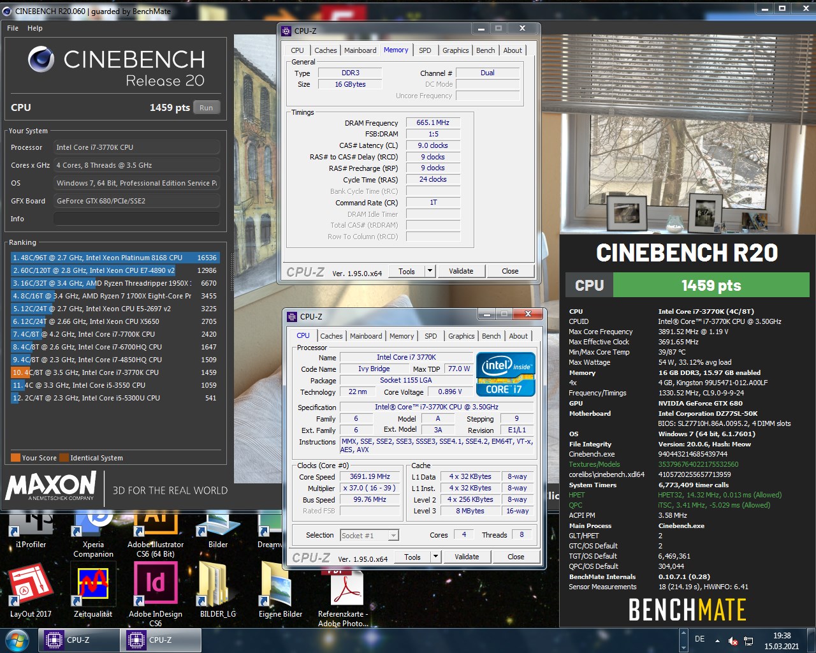The height and width of the screenshot is (653, 816).
Task: Select Bench tab in upper CPU-Z window
Action: [x=485, y=50]
